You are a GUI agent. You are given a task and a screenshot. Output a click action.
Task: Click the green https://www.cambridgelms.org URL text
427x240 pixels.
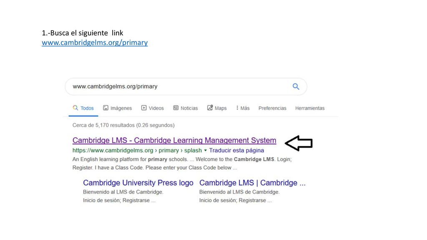113,150
